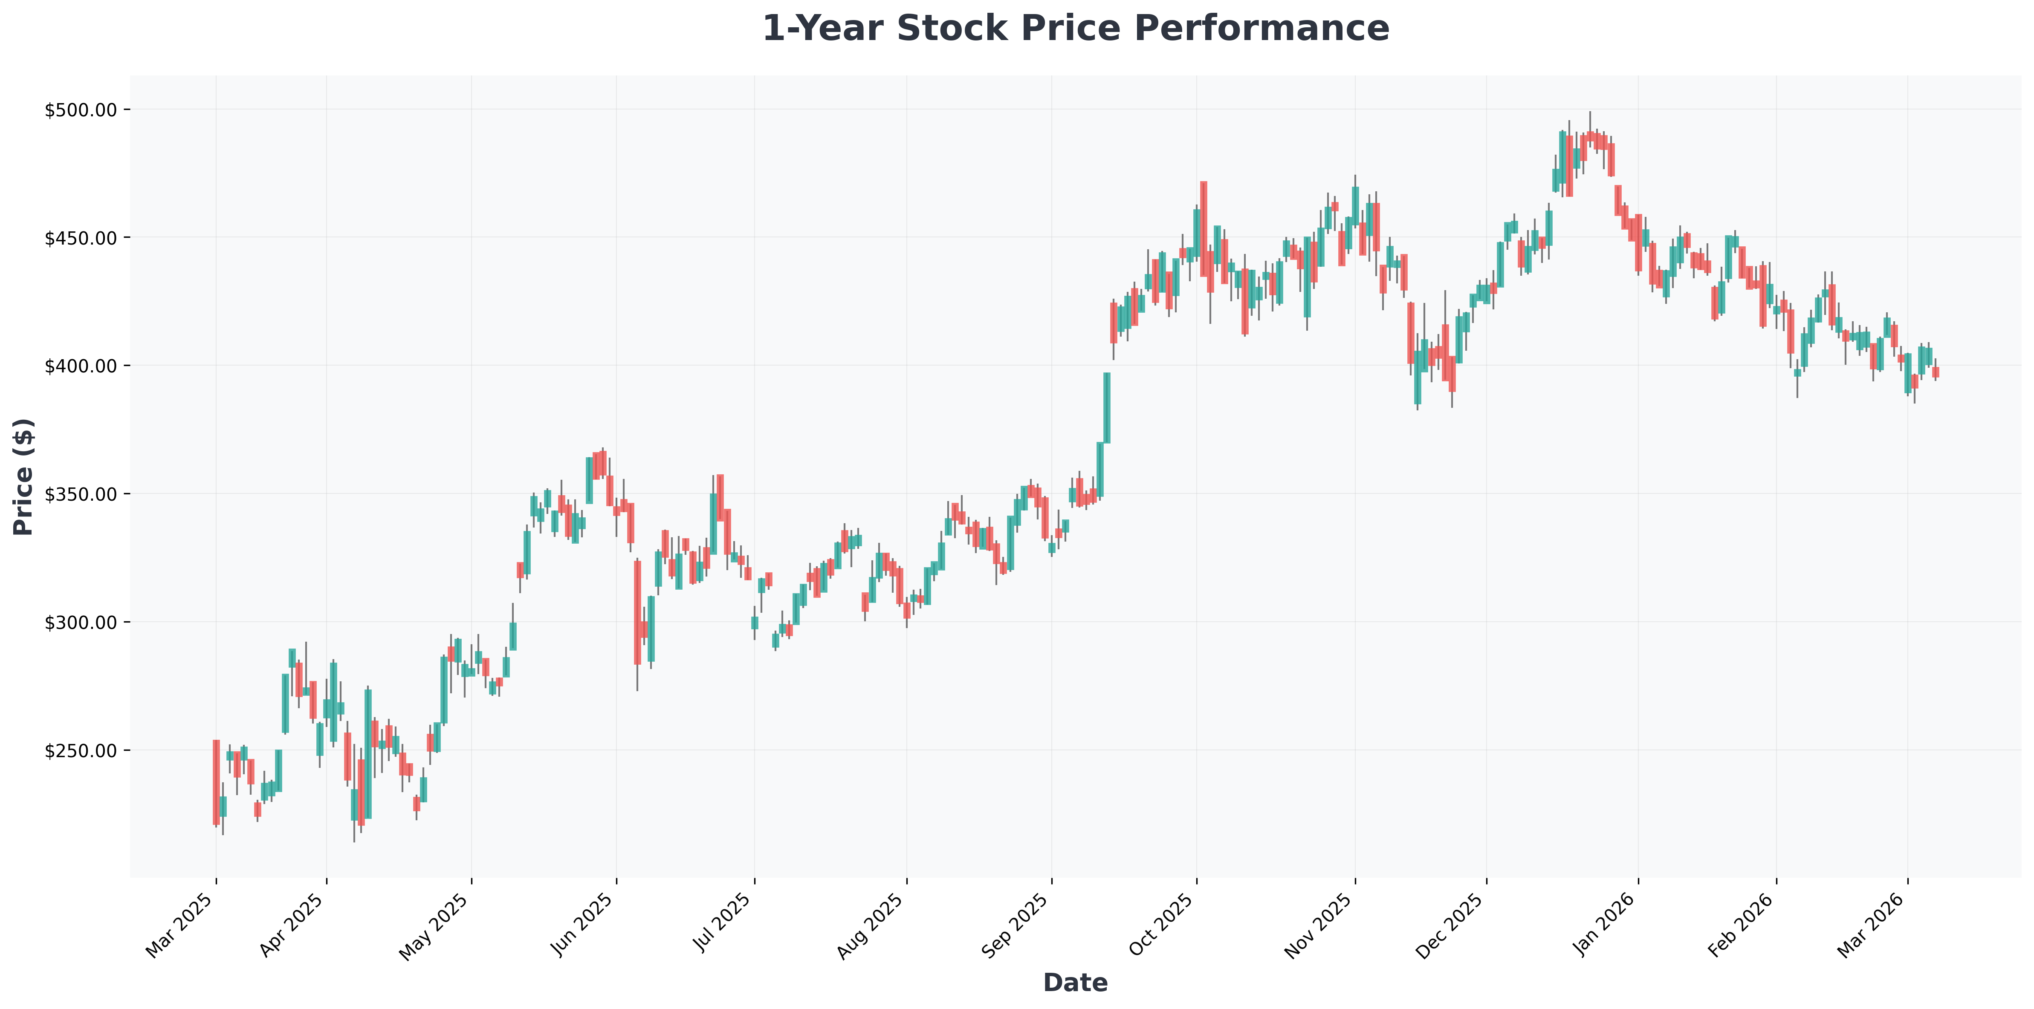Click the 'Date' x-axis label
Viewport: 2034px width, 1009px height.
click(1075, 982)
